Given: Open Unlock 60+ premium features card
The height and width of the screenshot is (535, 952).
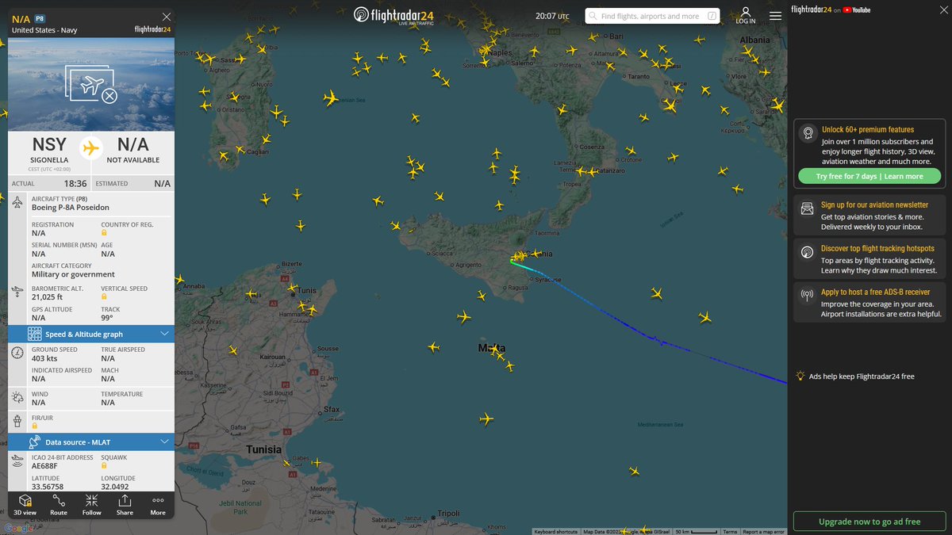Looking at the screenshot, I should click(x=869, y=155).
